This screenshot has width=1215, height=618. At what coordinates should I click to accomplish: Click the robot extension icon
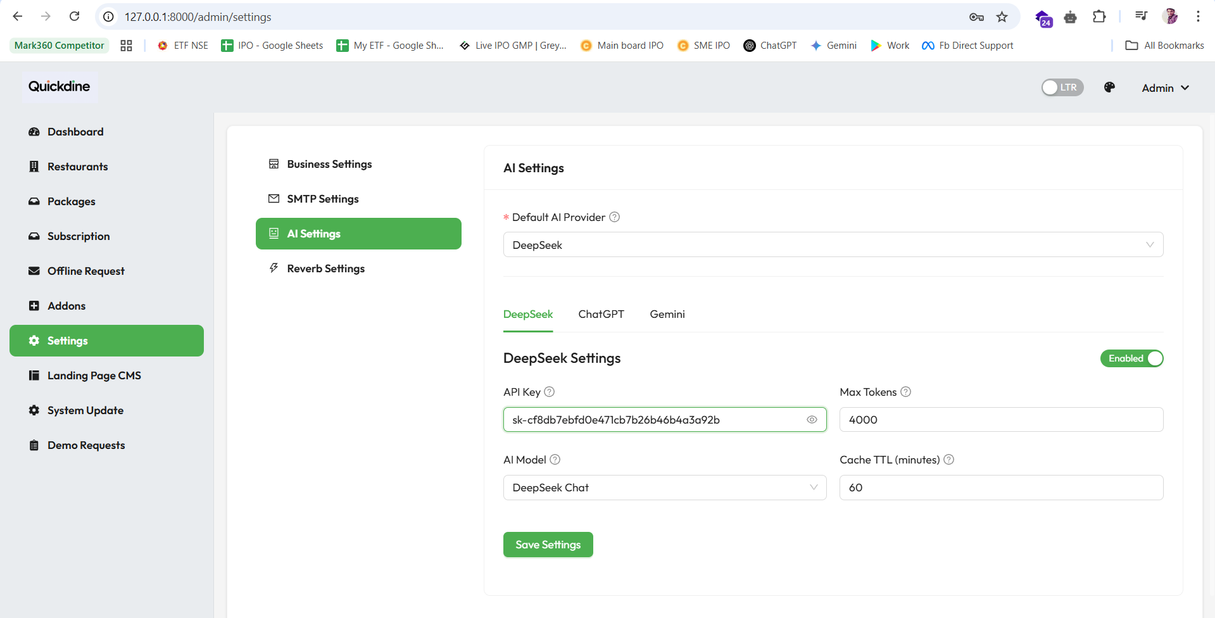pyautogui.click(x=1071, y=17)
